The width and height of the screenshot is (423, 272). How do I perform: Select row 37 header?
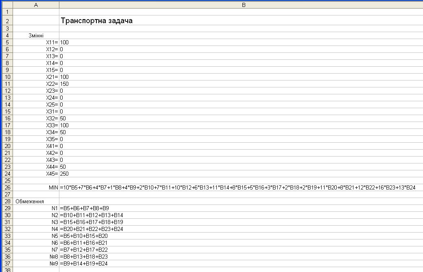click(x=8, y=263)
